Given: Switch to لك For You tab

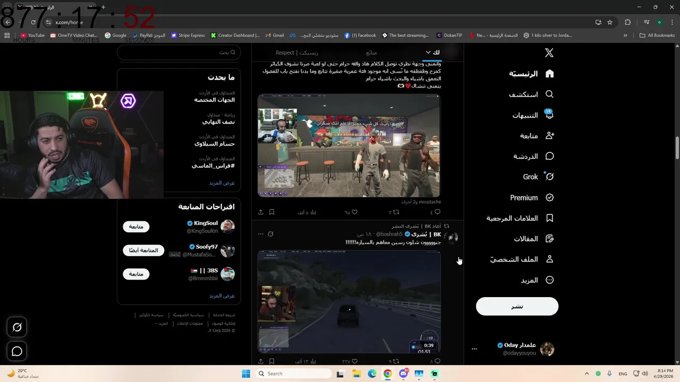Looking at the screenshot, I should pos(436,52).
